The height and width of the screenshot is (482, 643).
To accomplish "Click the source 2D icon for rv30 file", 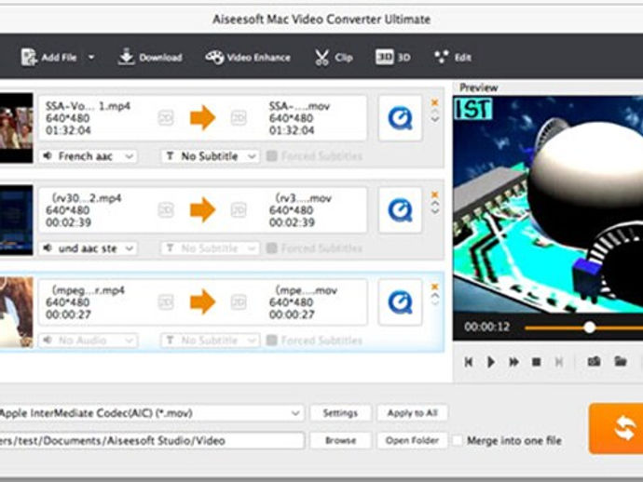I will tap(166, 210).
